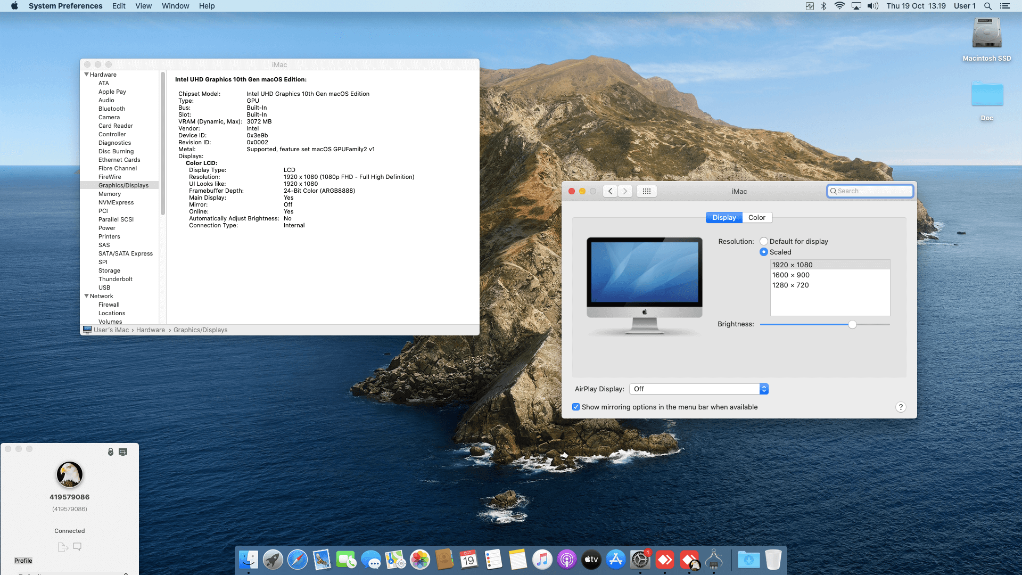This screenshot has width=1022, height=575.
Task: Open System Information caliper icon in dock
Action: (x=714, y=560)
